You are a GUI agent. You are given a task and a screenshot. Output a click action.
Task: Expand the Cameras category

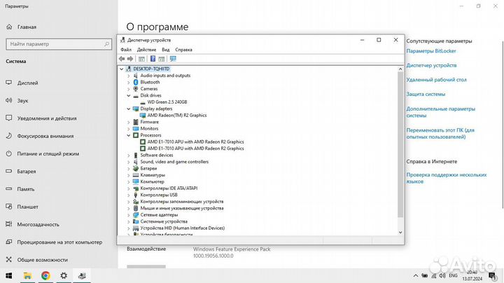129,89
